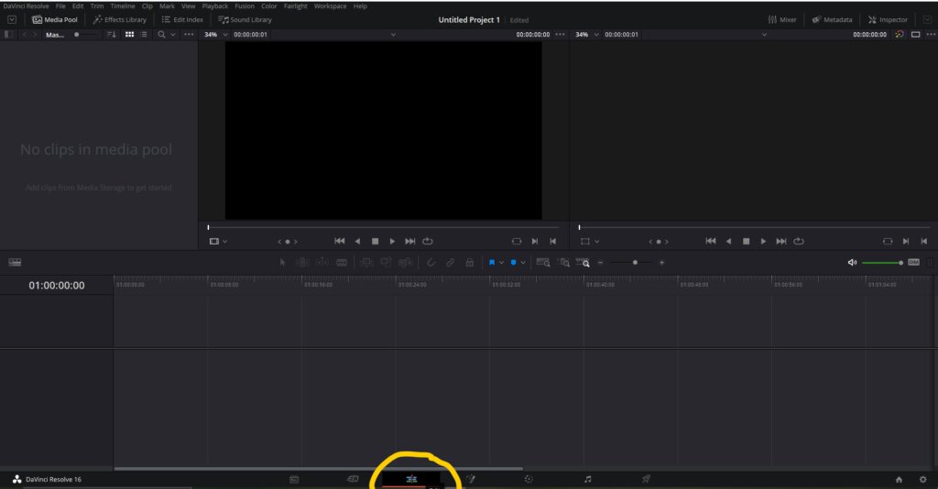Open the Media page from the bottom page bar

(x=294, y=480)
